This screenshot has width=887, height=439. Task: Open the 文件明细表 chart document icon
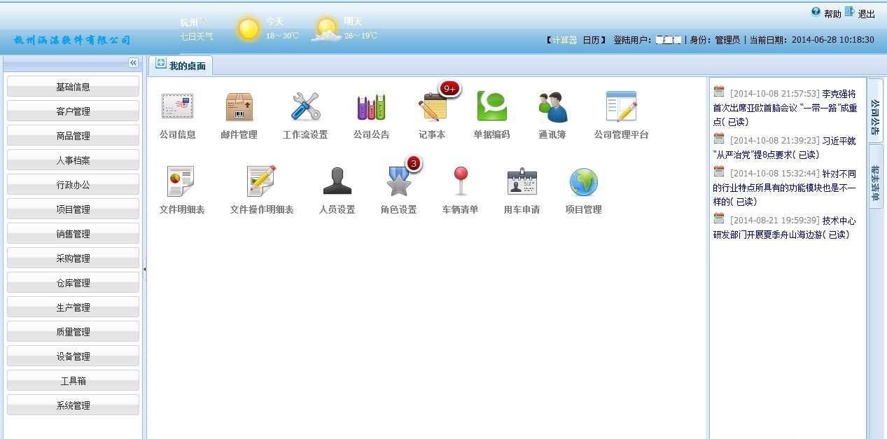pyautogui.click(x=181, y=182)
